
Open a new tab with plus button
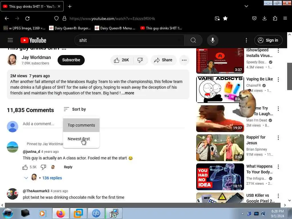70,7
